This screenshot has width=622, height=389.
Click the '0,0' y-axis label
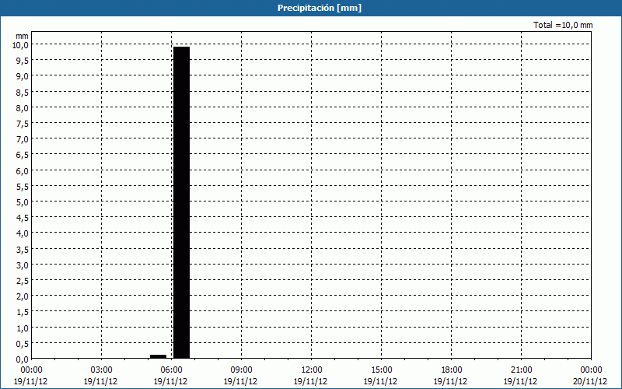click(x=23, y=359)
